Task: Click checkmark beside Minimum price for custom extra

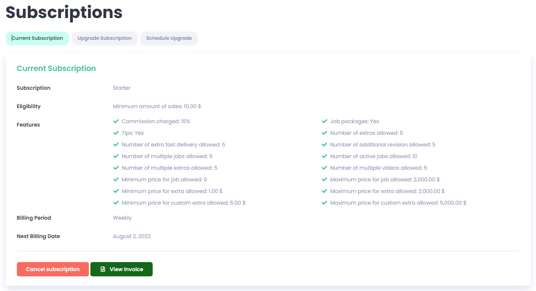Action: pyautogui.click(x=116, y=203)
